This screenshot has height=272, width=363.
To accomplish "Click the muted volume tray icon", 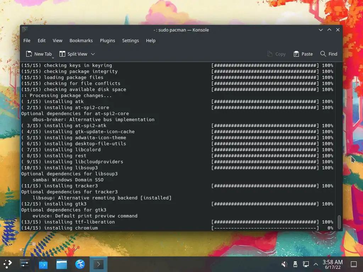I will 284,264.
